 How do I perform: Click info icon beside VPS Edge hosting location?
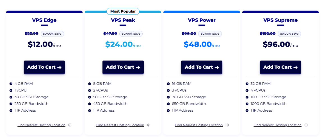[70, 125]
